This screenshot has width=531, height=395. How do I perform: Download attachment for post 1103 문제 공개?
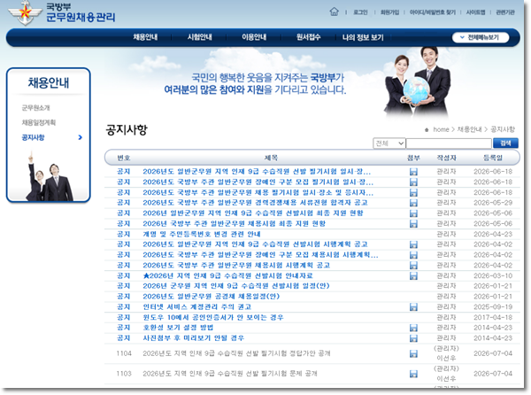413,374
